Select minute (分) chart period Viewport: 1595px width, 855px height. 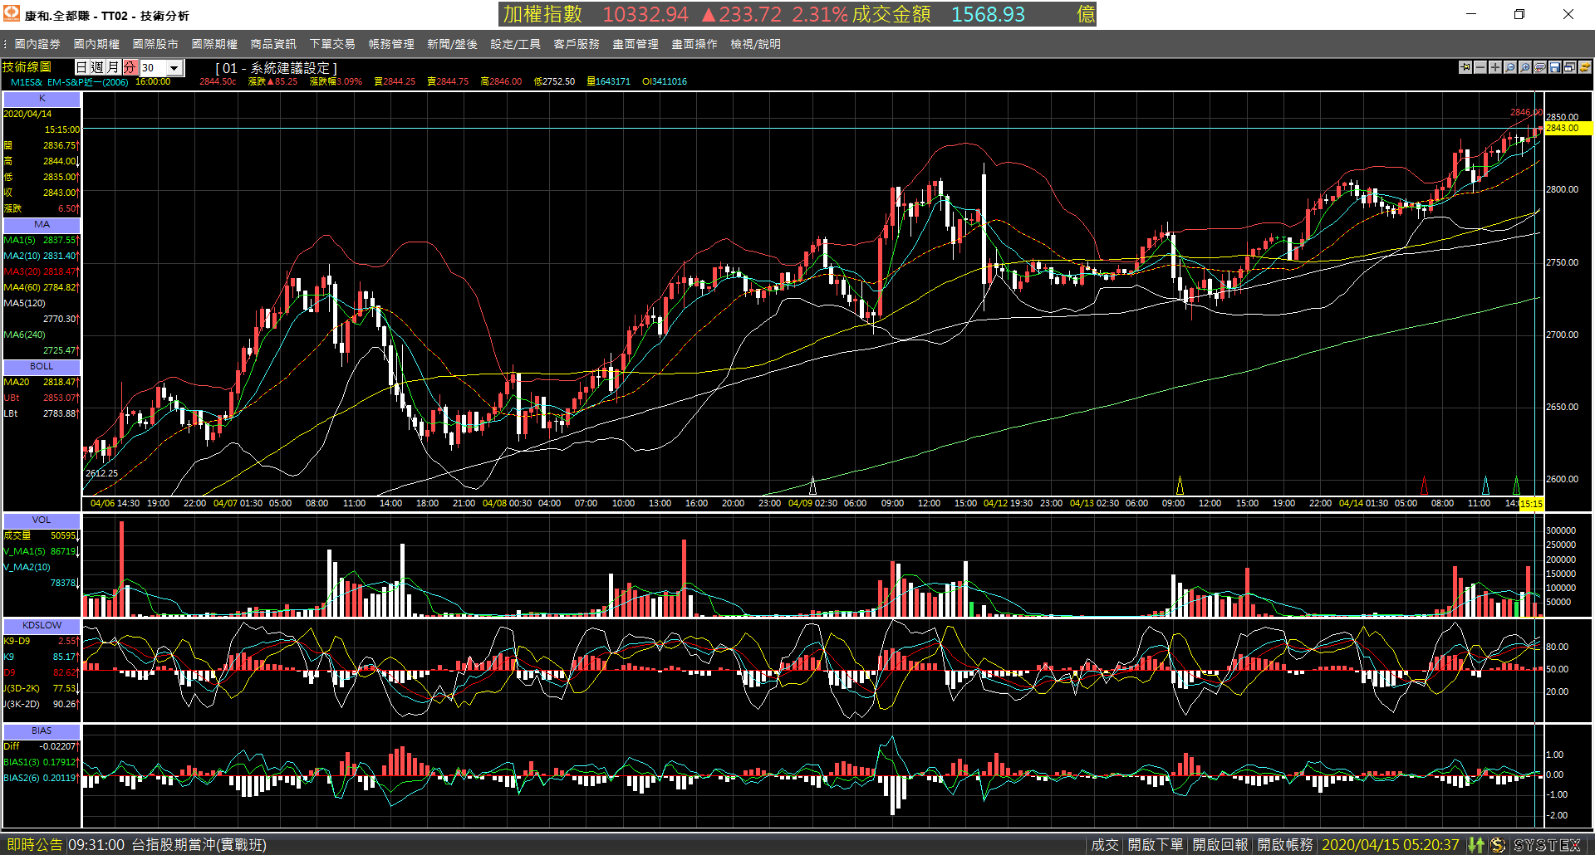[130, 67]
